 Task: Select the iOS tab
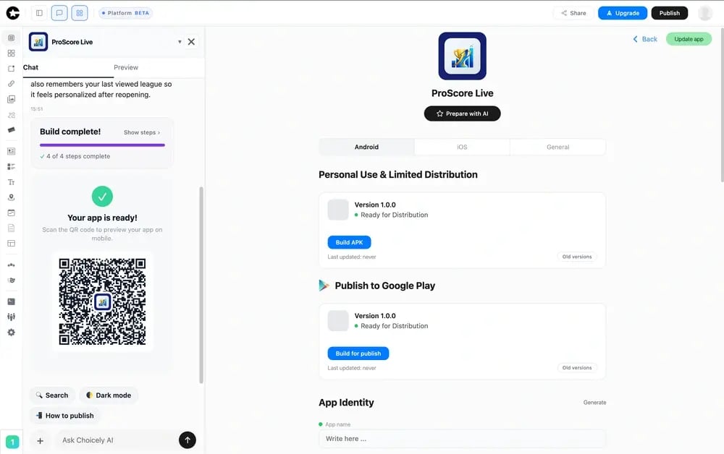462,147
